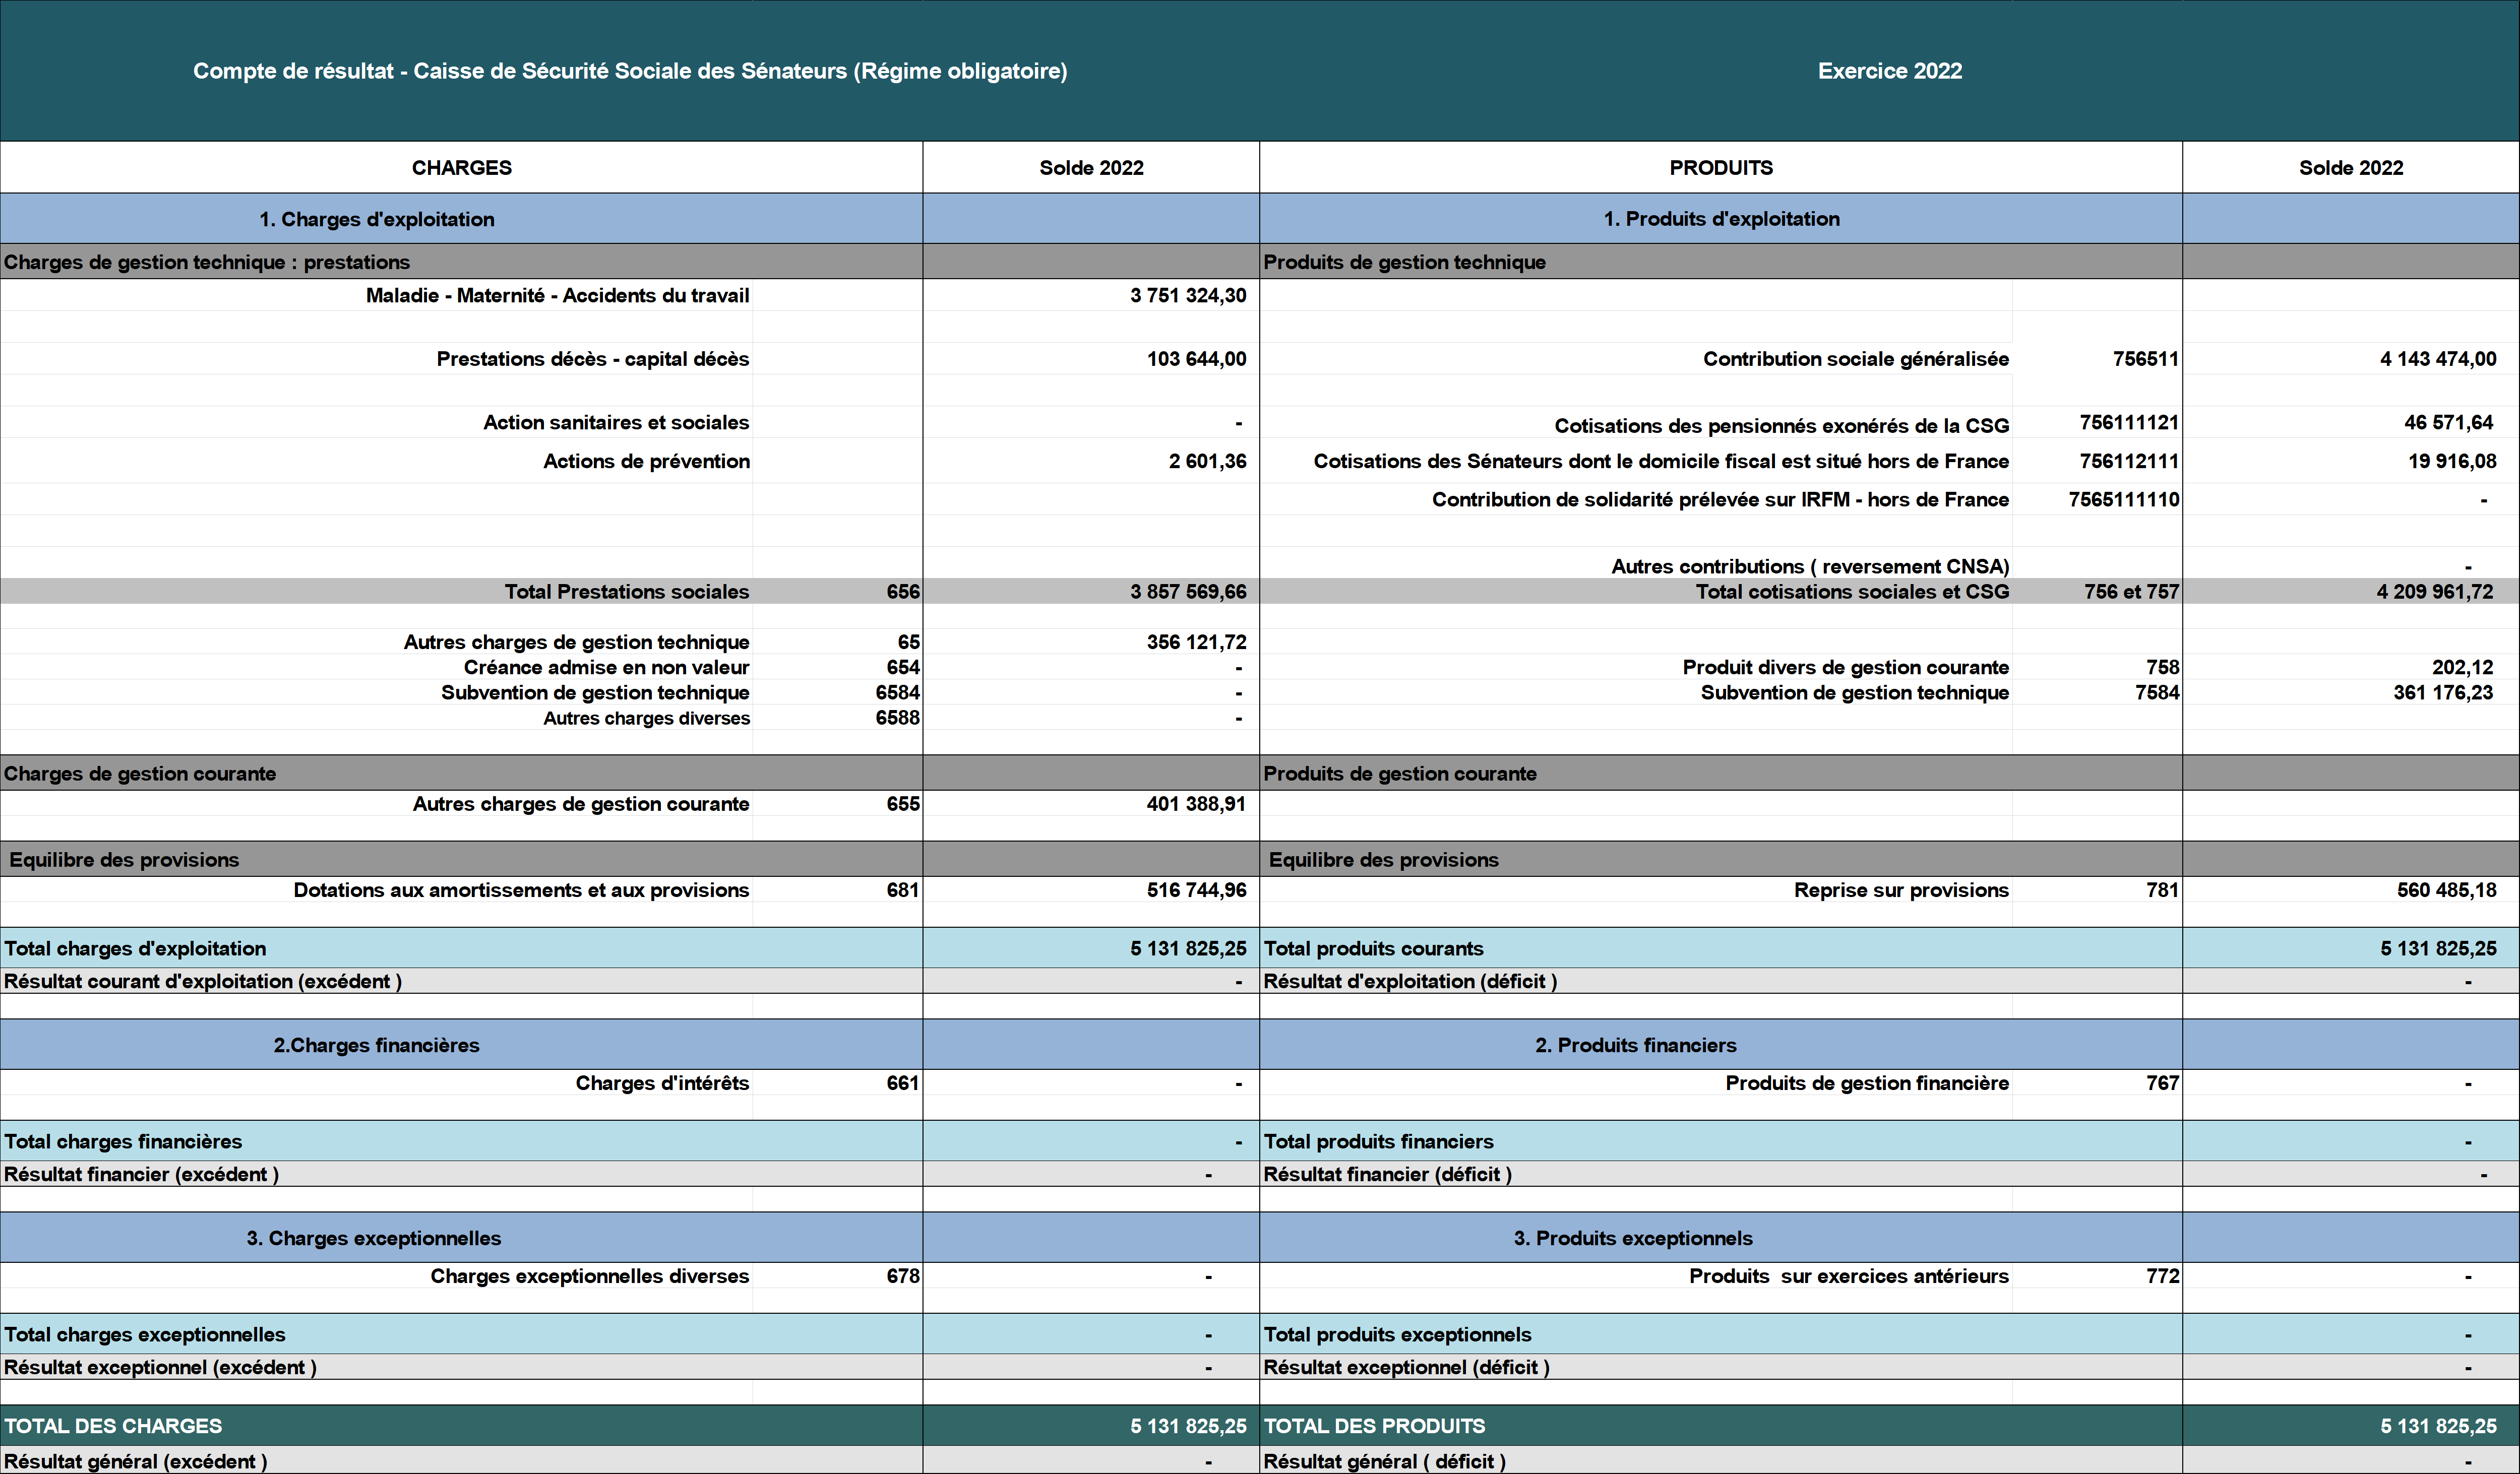Click the Contribution sociale généralisée amount 4 143 474,00
Viewport: 2520px width, 1474px height.
[x=2437, y=359]
